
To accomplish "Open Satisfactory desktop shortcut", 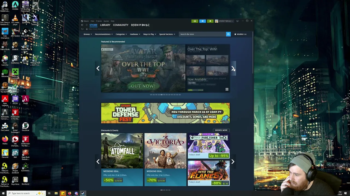I will click(15, 60).
